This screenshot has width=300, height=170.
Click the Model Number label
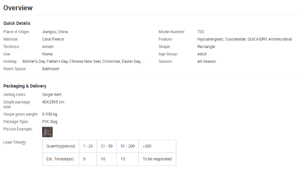(172, 32)
